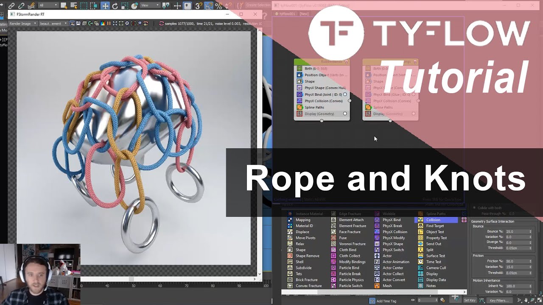Pick the Voronoi Fracture operator in the depot
This screenshot has width=543, height=305.
[348, 244]
